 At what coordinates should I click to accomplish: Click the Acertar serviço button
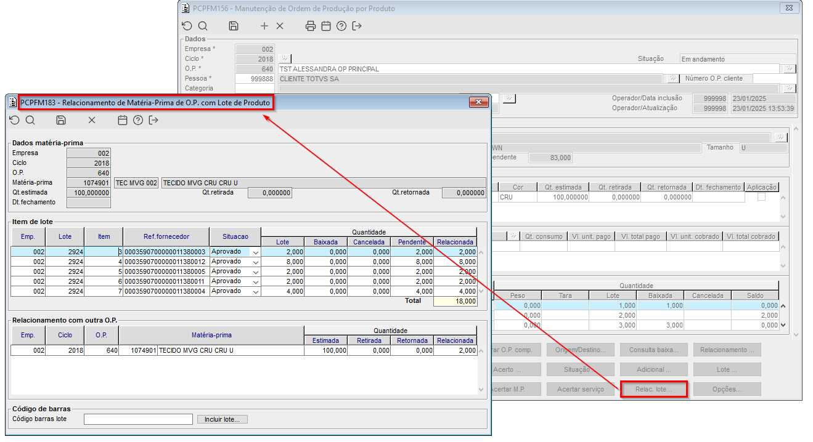[x=581, y=390]
